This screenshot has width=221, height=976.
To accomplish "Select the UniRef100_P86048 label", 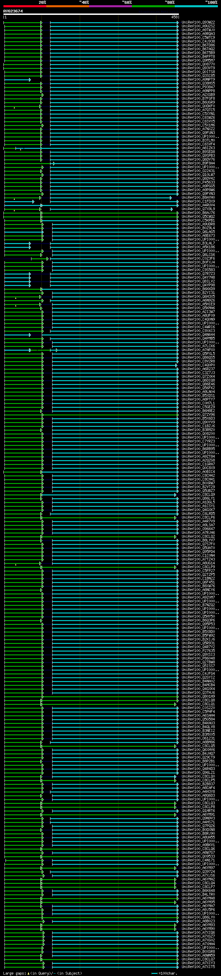I will click(x=198, y=659).
